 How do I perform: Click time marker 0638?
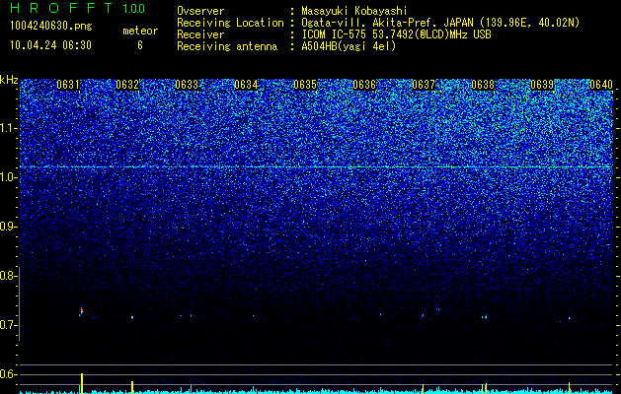[483, 85]
